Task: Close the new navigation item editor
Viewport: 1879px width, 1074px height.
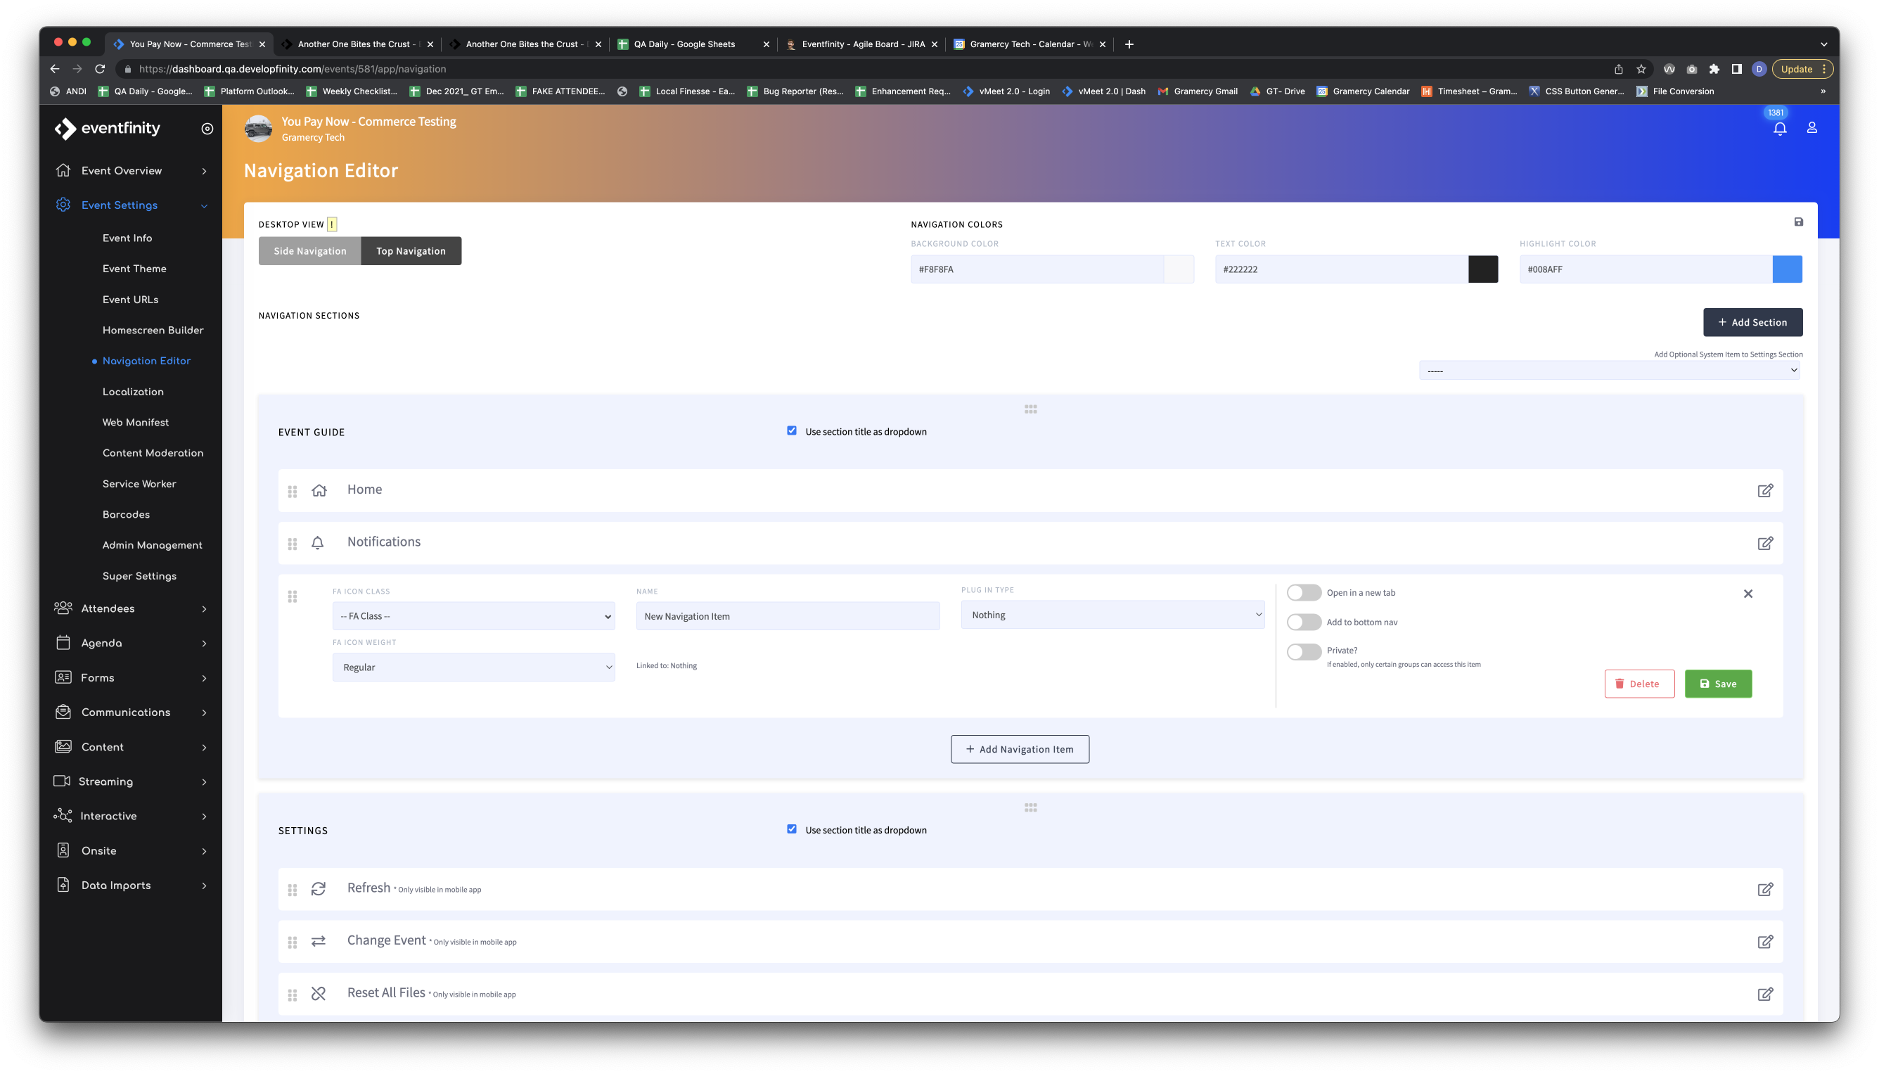Action: 1747,594
